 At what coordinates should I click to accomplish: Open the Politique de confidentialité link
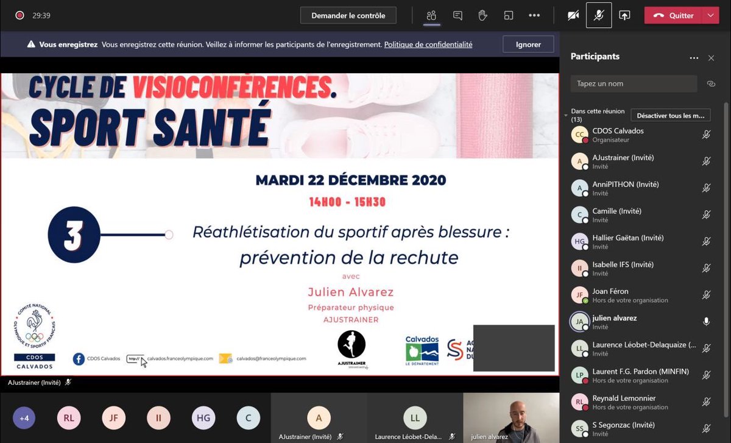pyautogui.click(x=428, y=44)
